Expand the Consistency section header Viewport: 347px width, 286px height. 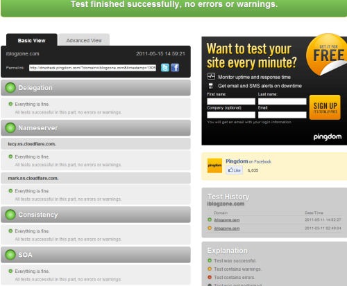pyautogui.click(x=96, y=215)
